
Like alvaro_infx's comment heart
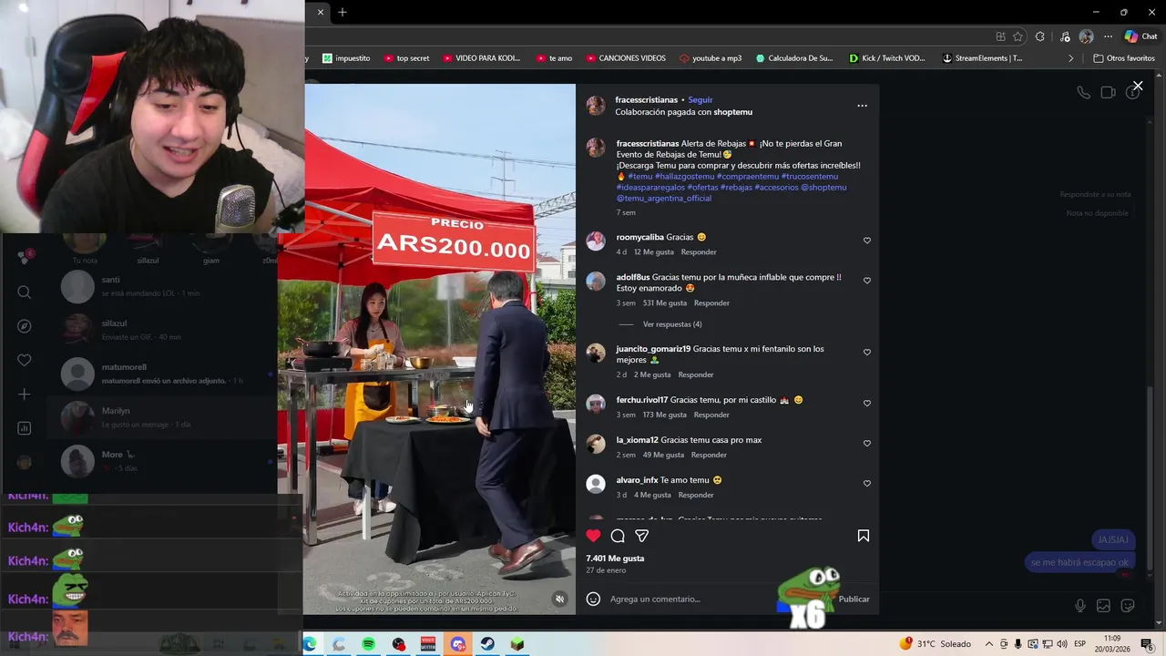point(866,483)
